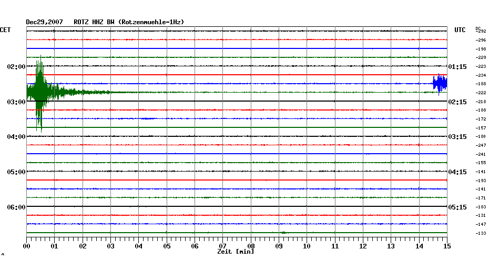Image resolution: width=489 pixels, height=260 pixels.
Task: Click minute tick label 04
Action: tap(139, 246)
